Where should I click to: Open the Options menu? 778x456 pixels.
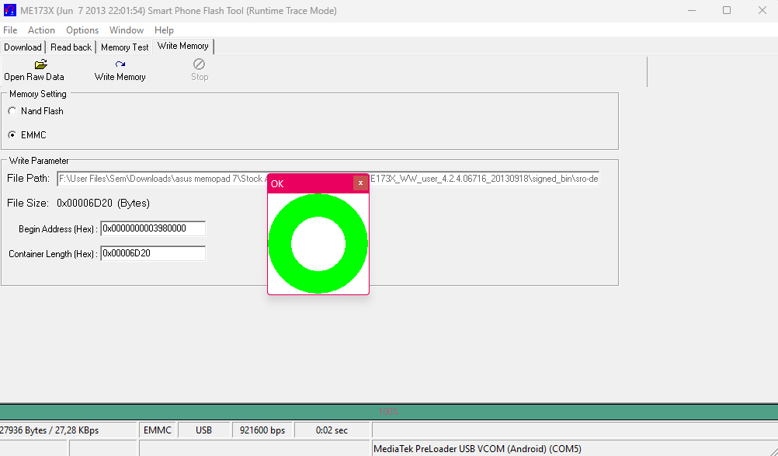coord(82,30)
